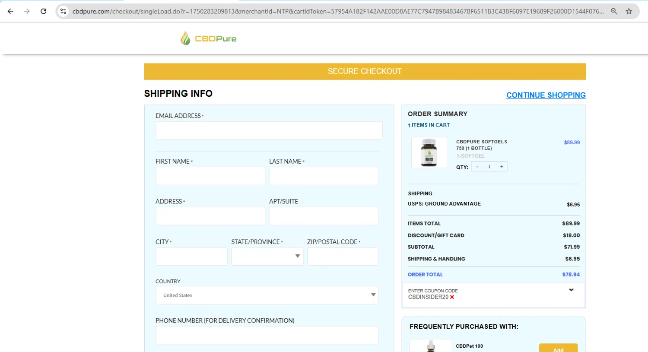Click the 'SHIPPING INFO' heading
The width and height of the screenshot is (648, 352).
pos(178,94)
